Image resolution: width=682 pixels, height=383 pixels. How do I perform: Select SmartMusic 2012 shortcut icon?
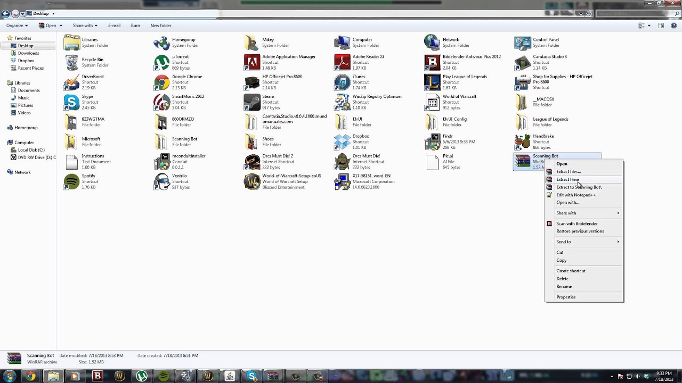[x=162, y=102]
